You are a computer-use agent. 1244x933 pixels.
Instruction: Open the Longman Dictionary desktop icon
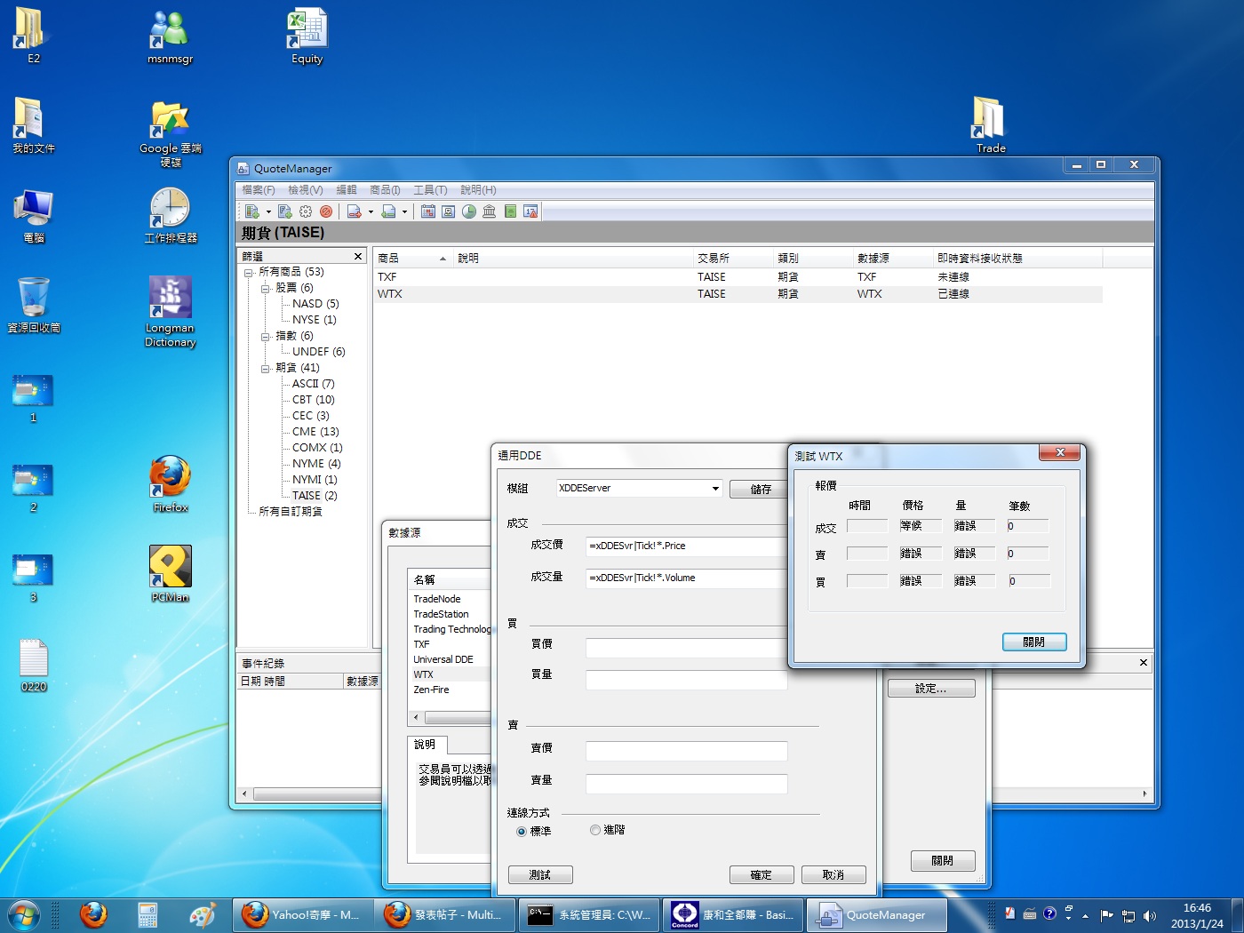(x=170, y=311)
